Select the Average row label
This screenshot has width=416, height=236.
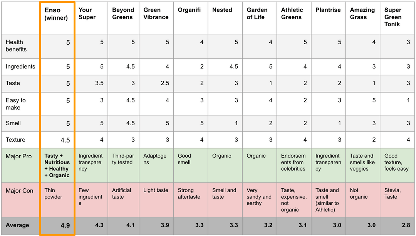coord(17,225)
